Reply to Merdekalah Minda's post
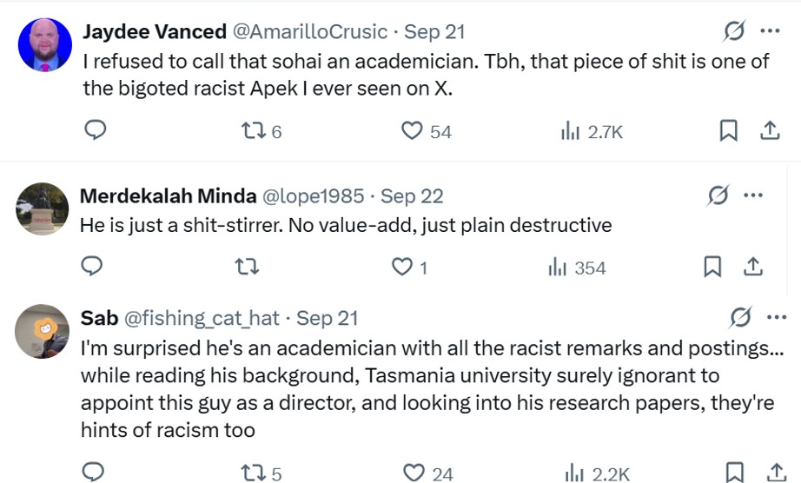 92,267
